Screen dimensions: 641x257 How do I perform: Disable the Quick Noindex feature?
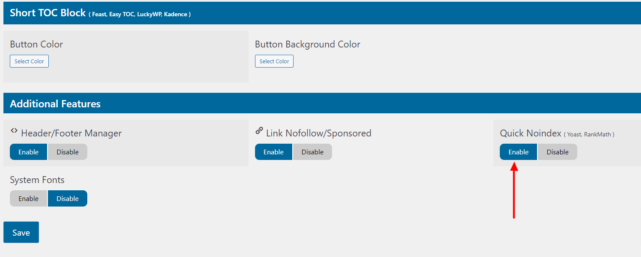coord(557,151)
